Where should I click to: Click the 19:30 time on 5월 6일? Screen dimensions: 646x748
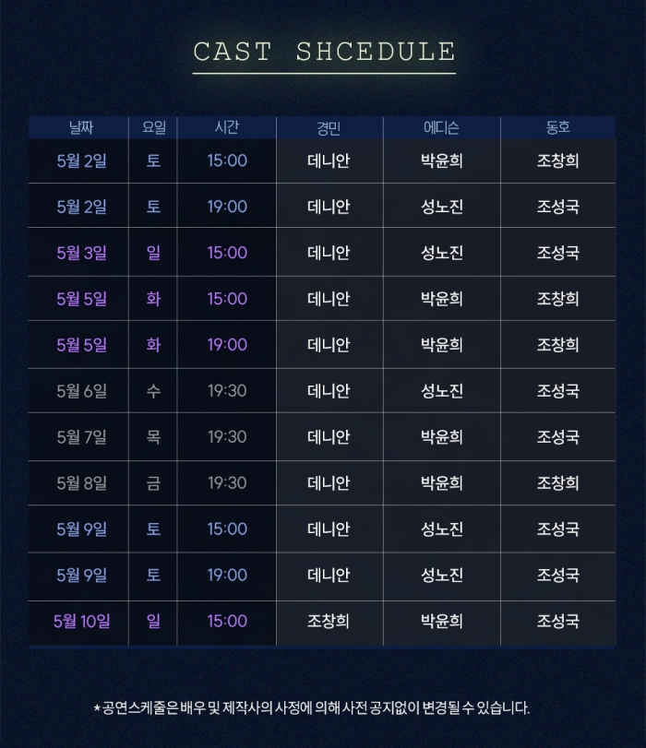[x=226, y=391]
